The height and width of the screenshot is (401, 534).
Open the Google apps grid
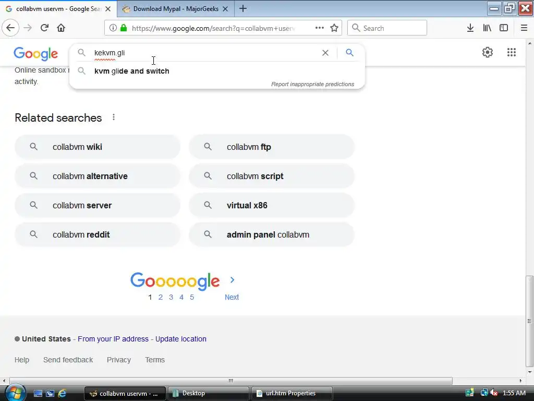[x=511, y=52]
